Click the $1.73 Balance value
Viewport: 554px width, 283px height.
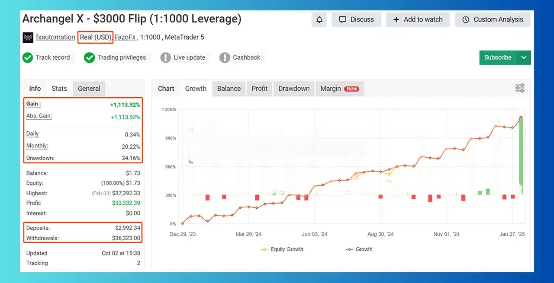(x=133, y=173)
